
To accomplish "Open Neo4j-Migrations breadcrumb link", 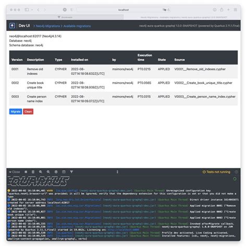I will coord(48,26).
